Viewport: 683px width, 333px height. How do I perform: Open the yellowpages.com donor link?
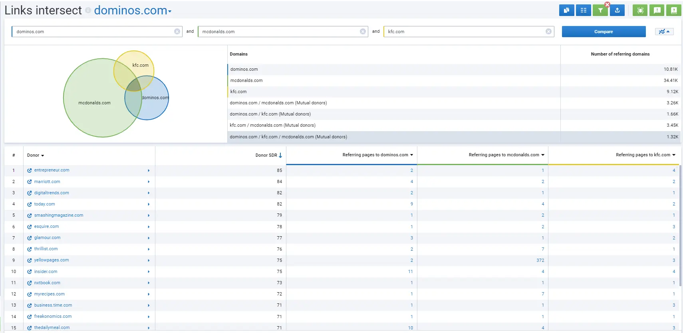pyautogui.click(x=52, y=260)
